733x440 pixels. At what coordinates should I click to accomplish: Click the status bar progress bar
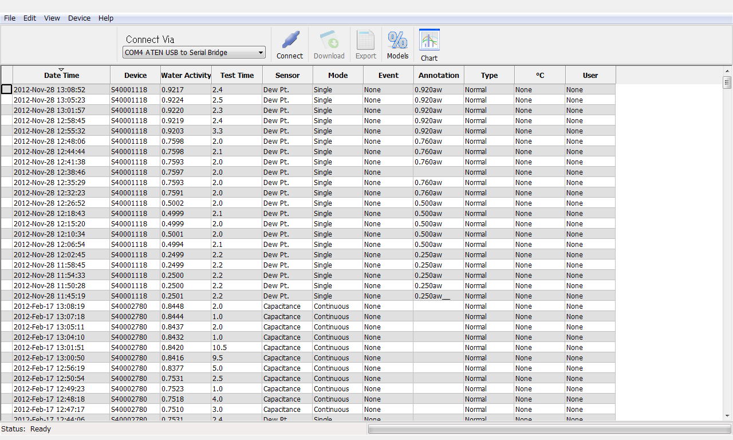point(550,429)
